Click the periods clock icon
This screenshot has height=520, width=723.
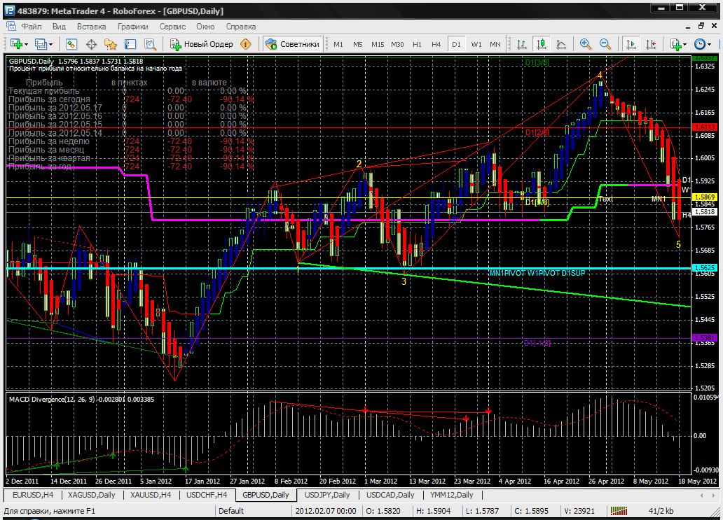point(700,44)
